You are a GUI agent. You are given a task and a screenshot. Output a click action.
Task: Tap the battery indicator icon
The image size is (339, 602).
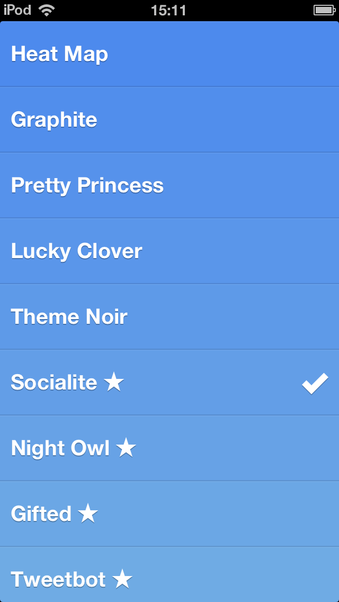coord(323,10)
